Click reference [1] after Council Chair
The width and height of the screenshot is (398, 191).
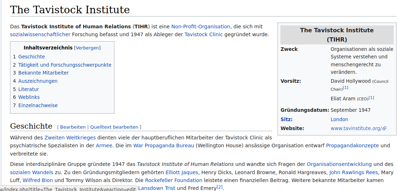point(345,88)
